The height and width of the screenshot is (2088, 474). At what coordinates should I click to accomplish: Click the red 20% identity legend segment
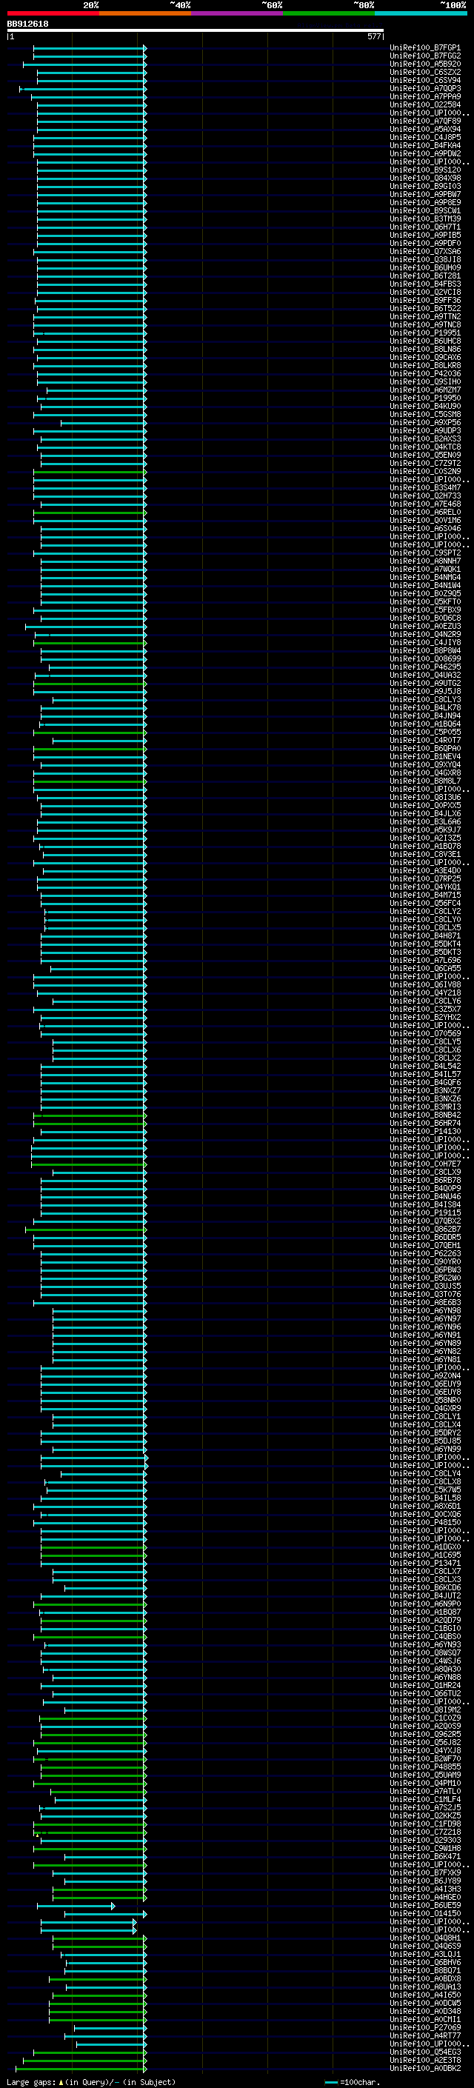(x=53, y=14)
